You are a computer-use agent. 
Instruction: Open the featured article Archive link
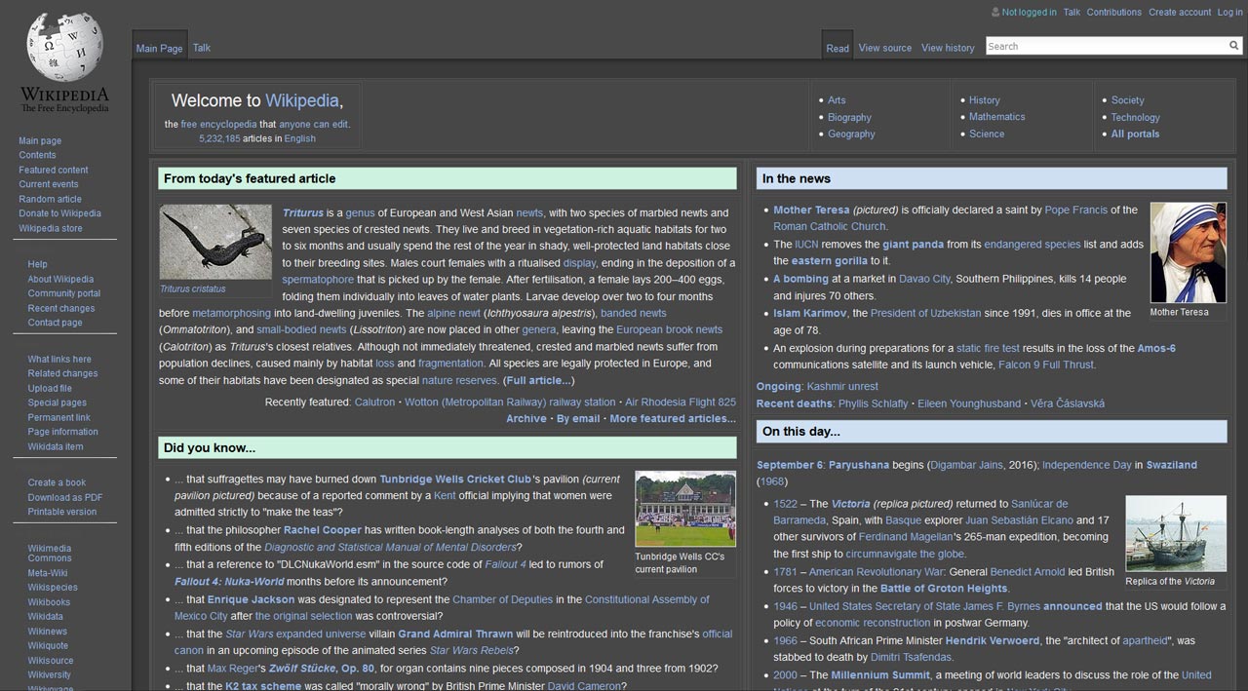[526, 418]
